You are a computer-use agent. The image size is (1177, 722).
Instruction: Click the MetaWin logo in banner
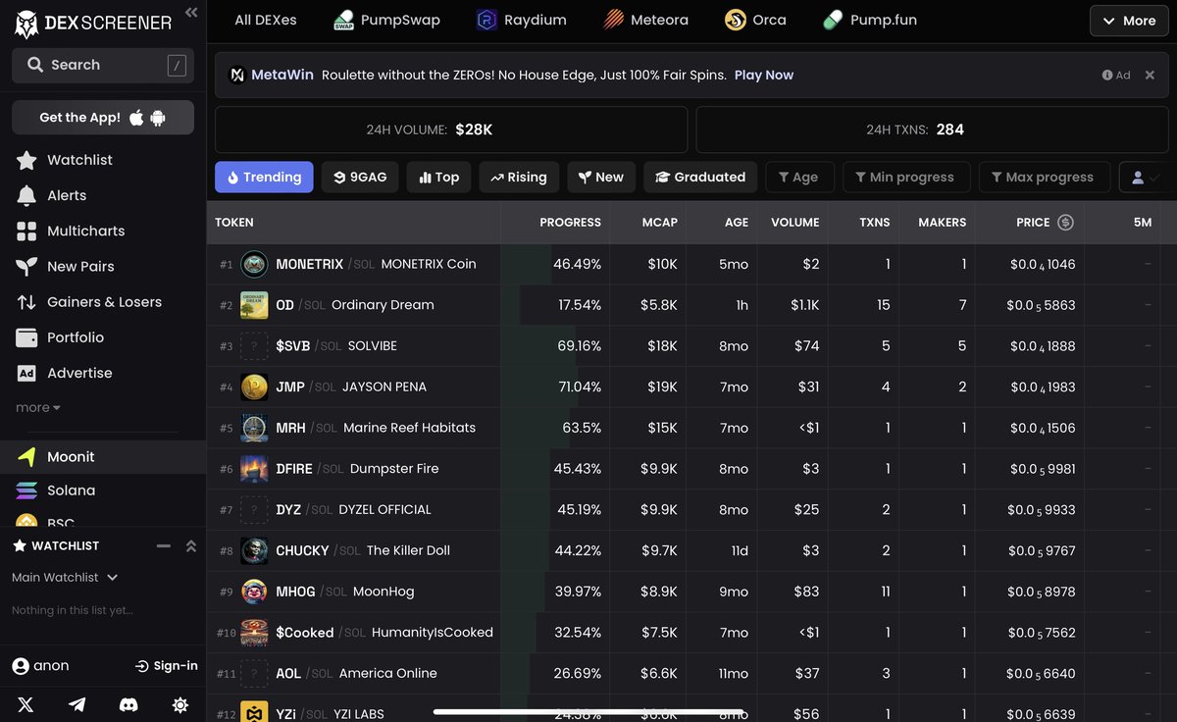tap(237, 75)
